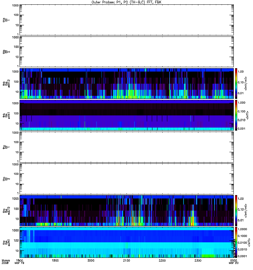Click the 'Mar 19' date label
Viewport: 253px width, 270px height.
pos(19,263)
